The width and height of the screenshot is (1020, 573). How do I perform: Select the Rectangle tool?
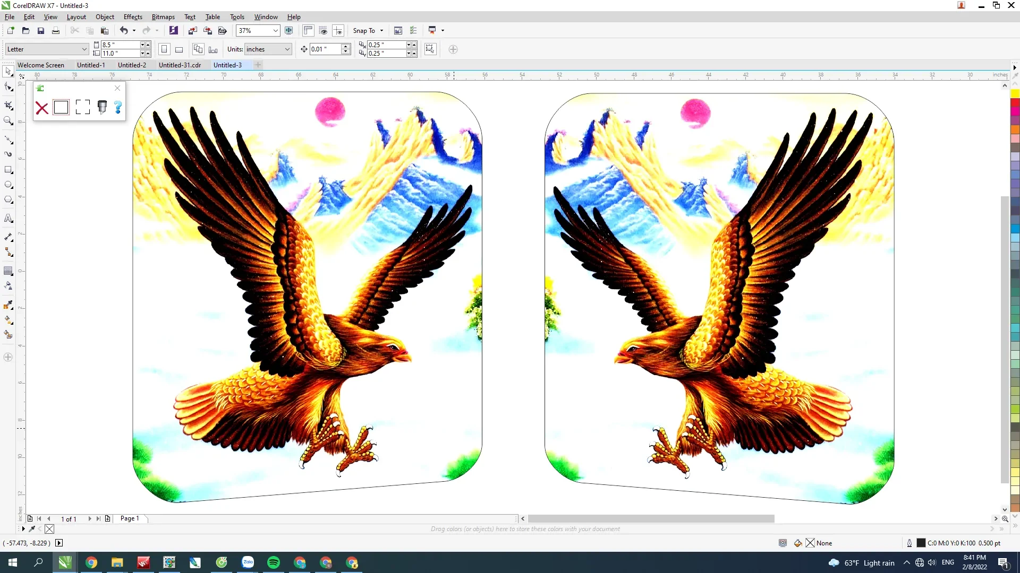tap(8, 170)
